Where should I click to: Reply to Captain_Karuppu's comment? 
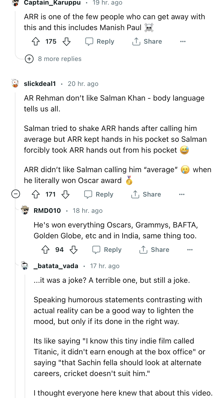tap(100, 41)
